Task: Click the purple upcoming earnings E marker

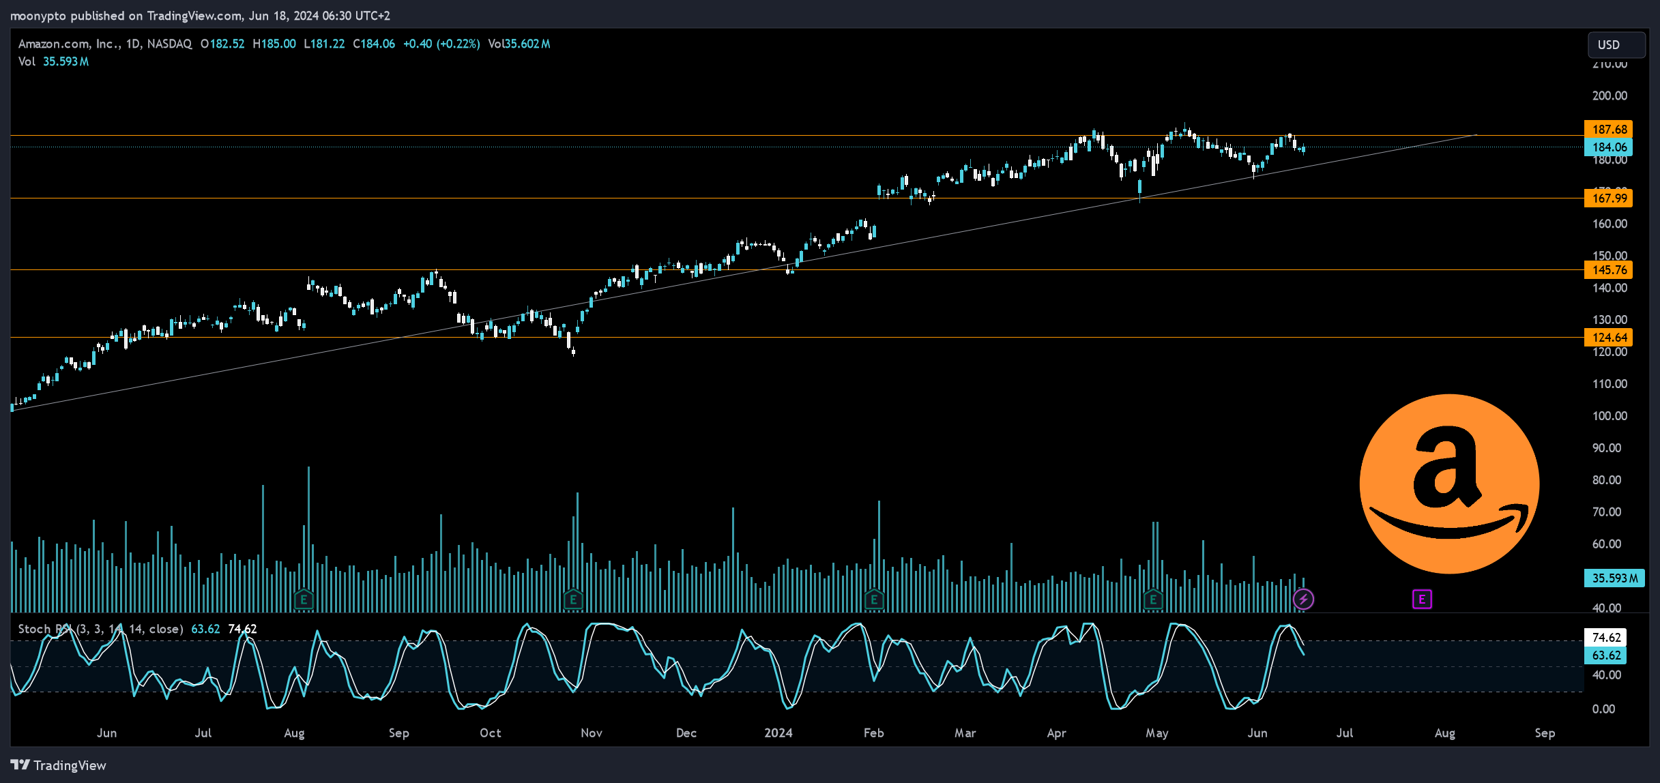Action: pos(1422,600)
